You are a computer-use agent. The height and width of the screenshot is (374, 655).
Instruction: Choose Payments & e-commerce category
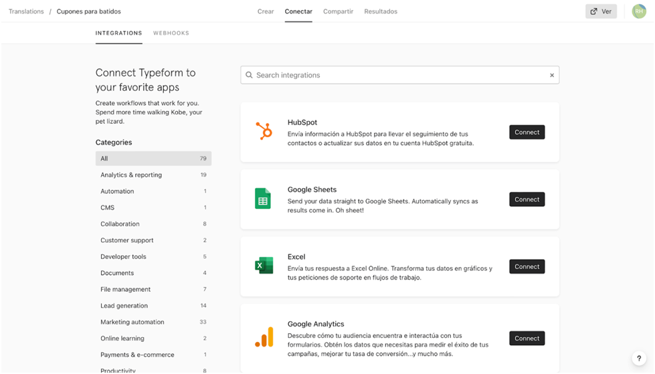[153, 354]
